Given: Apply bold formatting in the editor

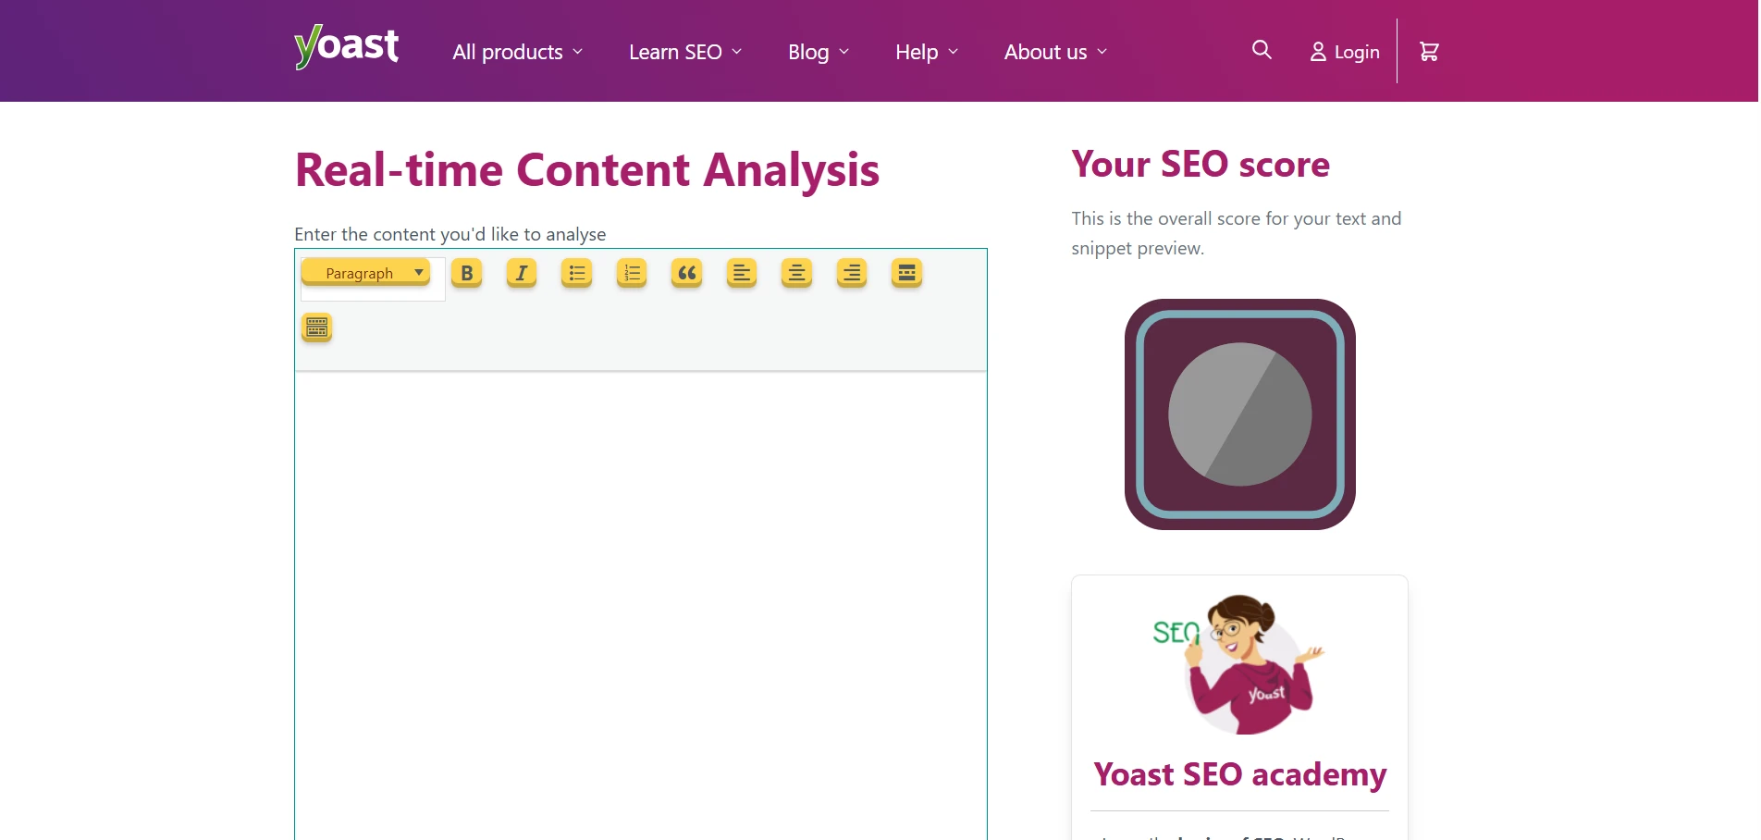Looking at the screenshot, I should click(x=466, y=273).
